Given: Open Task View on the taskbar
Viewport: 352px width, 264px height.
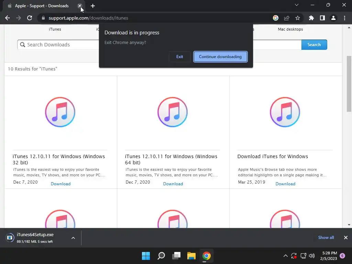Looking at the screenshot, I should pos(176,256).
